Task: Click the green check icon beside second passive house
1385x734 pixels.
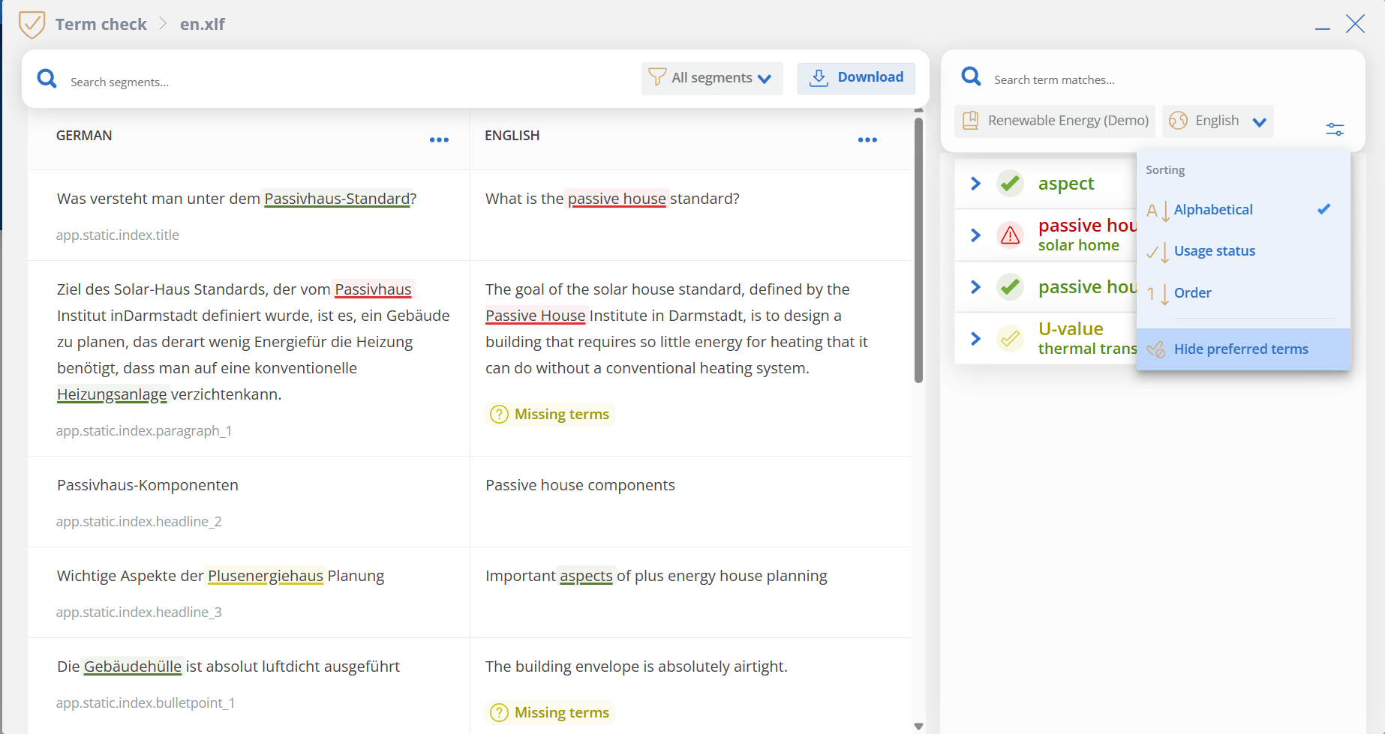Action: 1011,286
